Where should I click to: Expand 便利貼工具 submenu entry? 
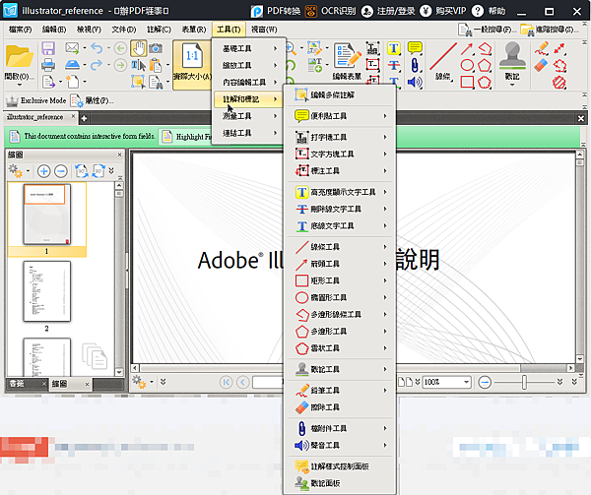point(340,116)
